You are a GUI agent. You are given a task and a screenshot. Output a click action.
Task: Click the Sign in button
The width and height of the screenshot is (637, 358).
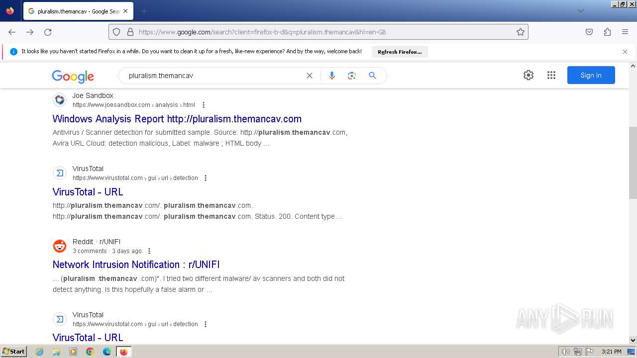click(591, 75)
